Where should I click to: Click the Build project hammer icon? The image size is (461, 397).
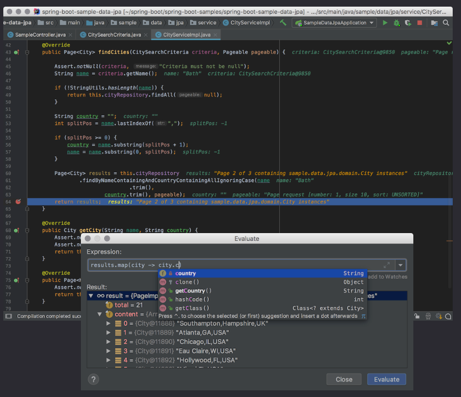pyautogui.click(x=283, y=23)
